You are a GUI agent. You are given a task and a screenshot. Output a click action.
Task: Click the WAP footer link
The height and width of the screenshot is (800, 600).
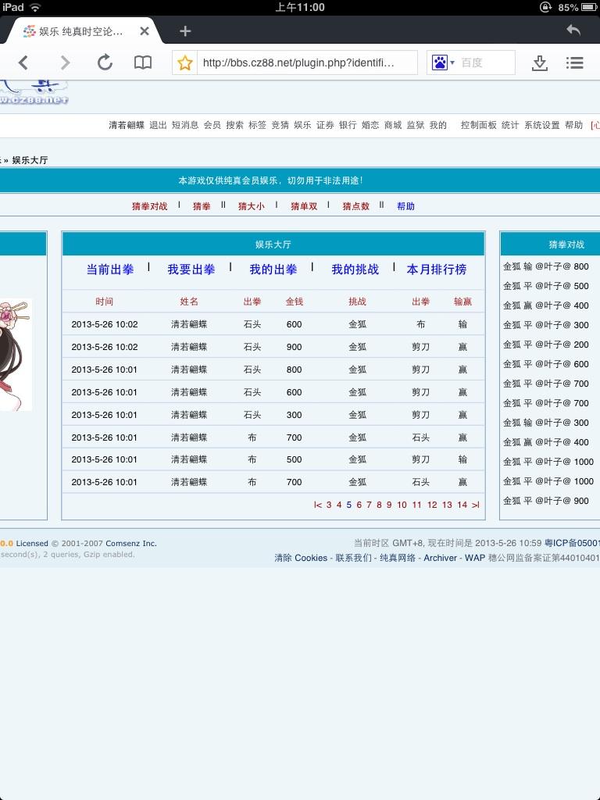pos(475,558)
